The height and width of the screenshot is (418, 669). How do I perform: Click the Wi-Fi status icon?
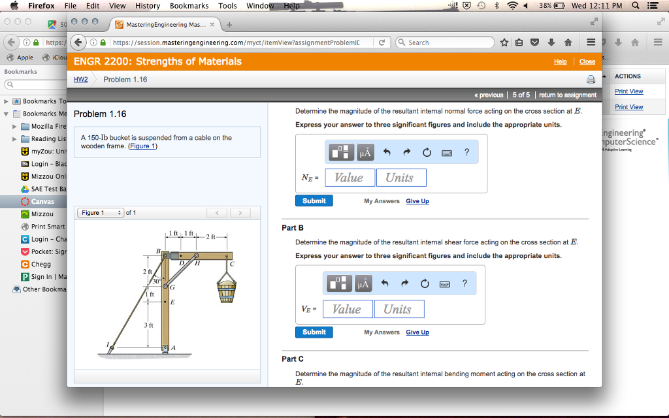[x=512, y=5]
